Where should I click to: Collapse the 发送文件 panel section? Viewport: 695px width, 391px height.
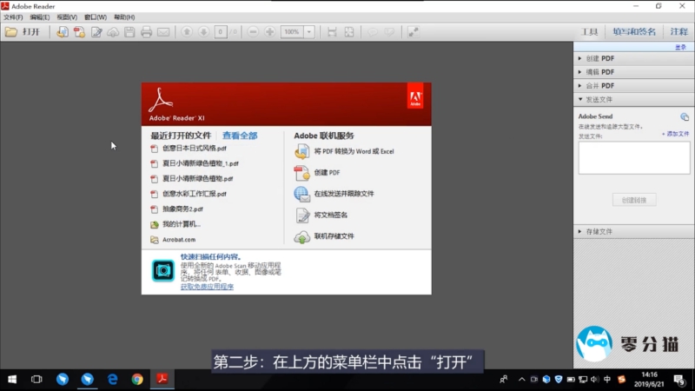(x=600, y=100)
